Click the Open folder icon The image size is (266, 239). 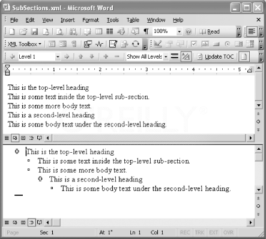pos(23,32)
